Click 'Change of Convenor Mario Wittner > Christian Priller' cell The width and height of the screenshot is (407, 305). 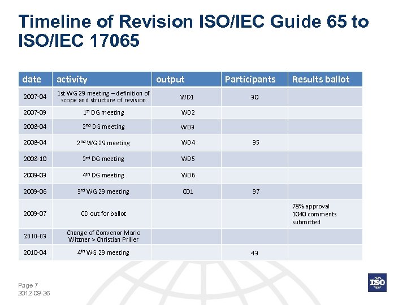[102, 236]
